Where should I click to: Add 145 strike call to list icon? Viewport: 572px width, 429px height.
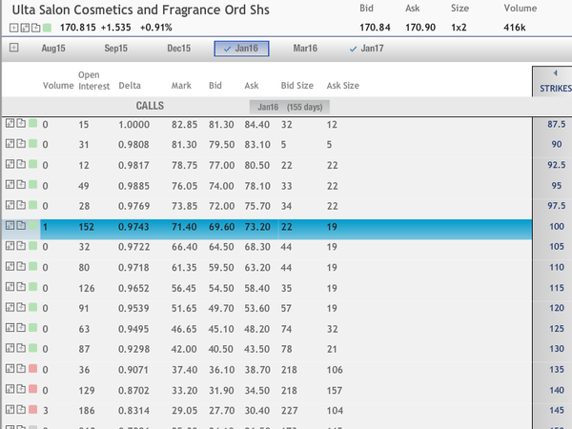coord(21,409)
